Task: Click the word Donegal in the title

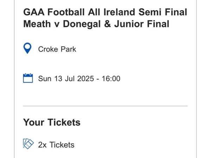Action: 82,24
